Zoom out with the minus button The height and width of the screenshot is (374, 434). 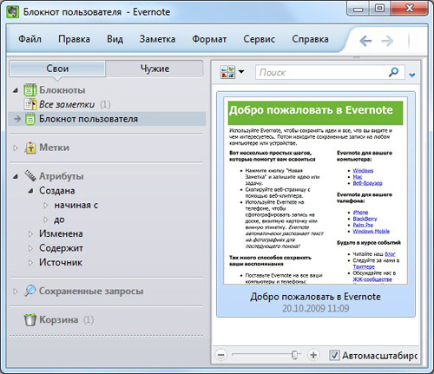(x=220, y=355)
